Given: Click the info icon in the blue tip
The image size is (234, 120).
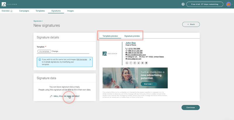Looking at the screenshot, I should [40, 59].
